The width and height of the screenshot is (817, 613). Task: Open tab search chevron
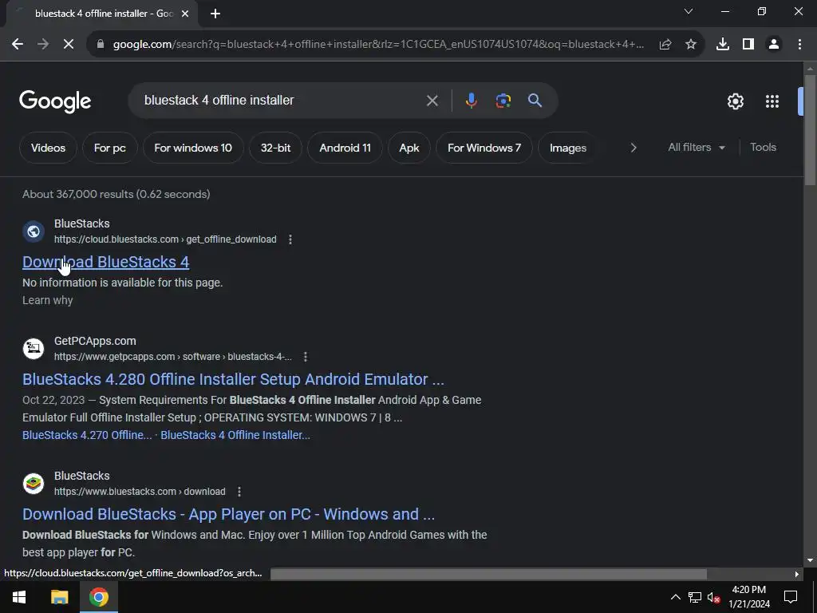click(x=689, y=11)
